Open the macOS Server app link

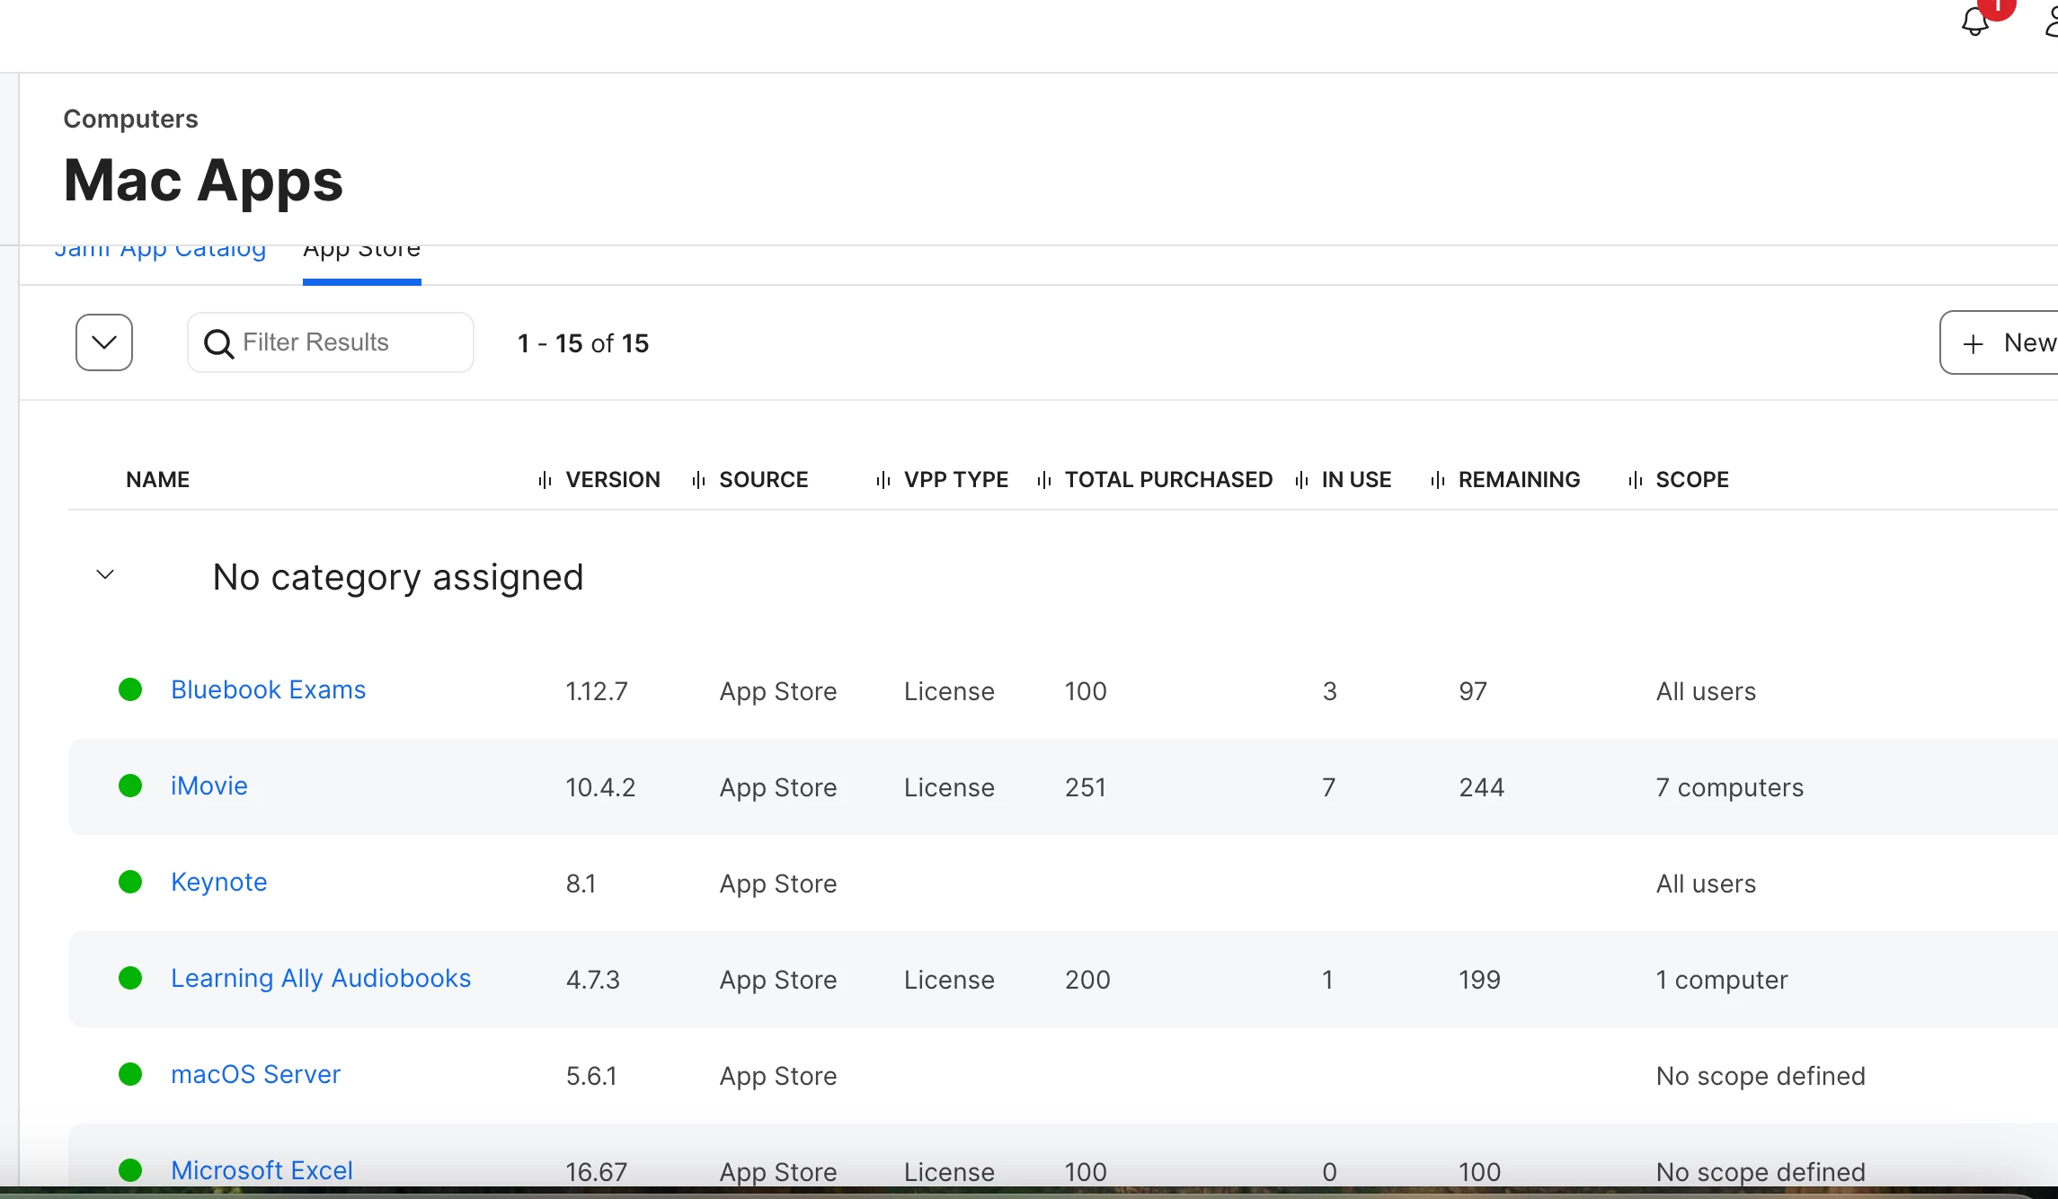(x=256, y=1074)
